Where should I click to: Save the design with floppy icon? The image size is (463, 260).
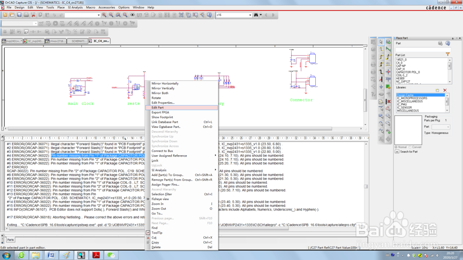click(x=19, y=15)
